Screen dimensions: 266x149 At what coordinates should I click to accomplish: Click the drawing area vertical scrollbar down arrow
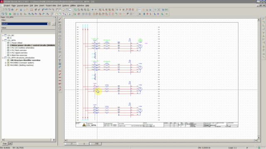[259, 137]
